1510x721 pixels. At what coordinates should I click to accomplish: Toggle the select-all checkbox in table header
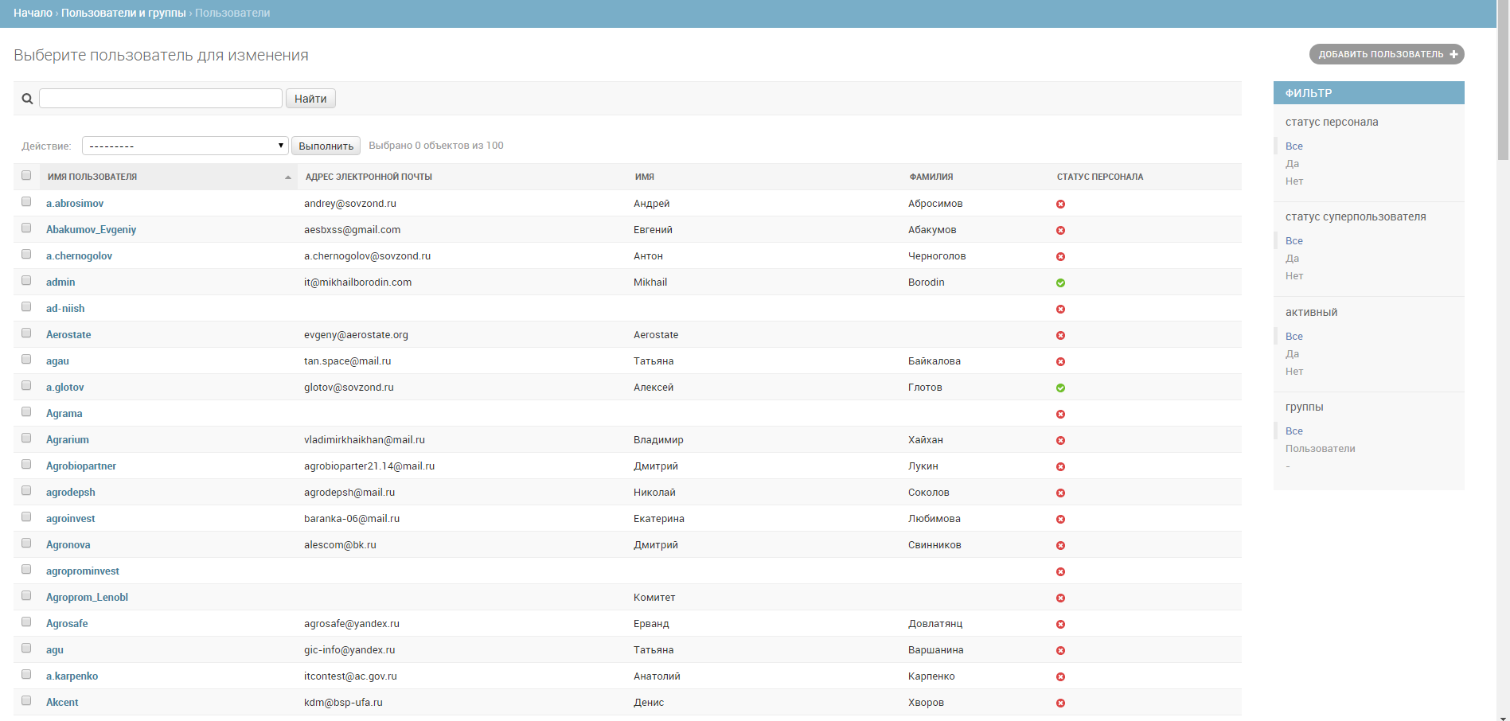(26, 175)
